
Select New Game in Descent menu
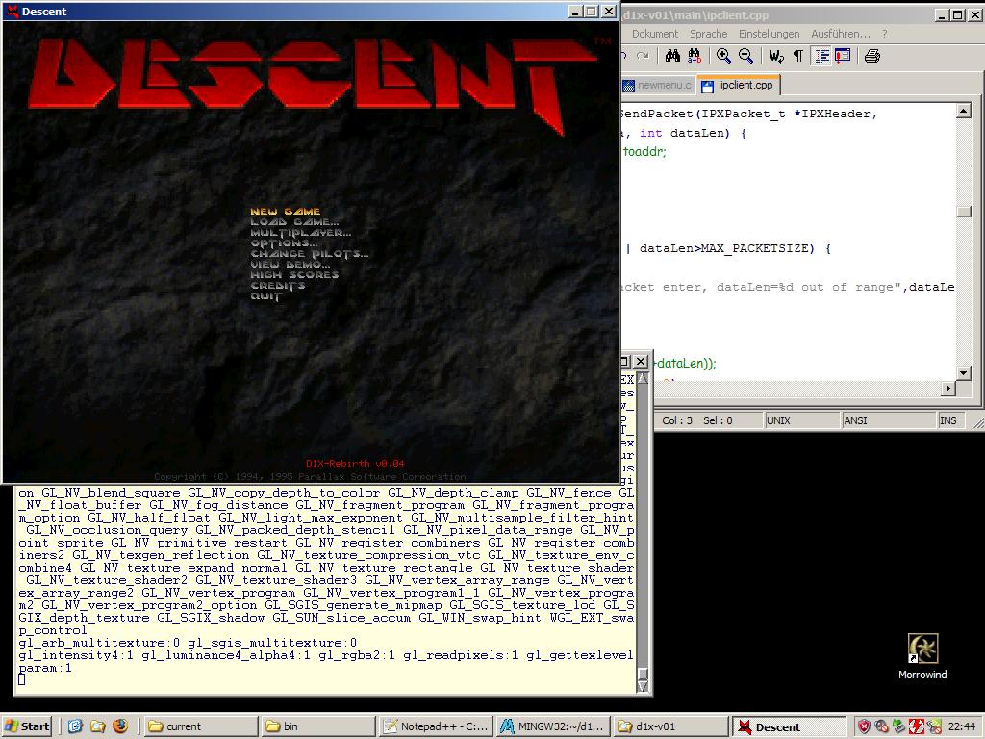(x=285, y=211)
